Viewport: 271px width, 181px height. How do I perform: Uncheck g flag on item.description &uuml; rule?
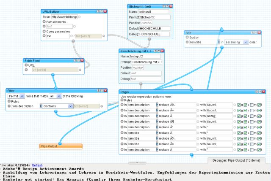(x=239, y=105)
